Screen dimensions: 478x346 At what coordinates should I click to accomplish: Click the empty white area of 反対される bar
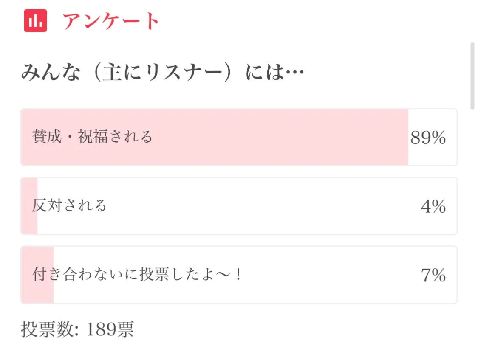click(x=255, y=206)
